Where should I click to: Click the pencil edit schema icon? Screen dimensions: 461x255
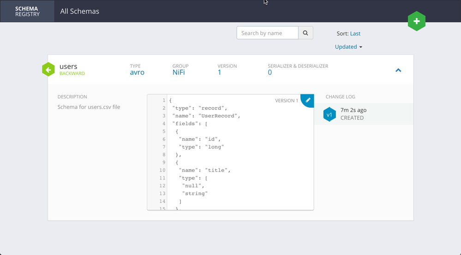pos(308,100)
